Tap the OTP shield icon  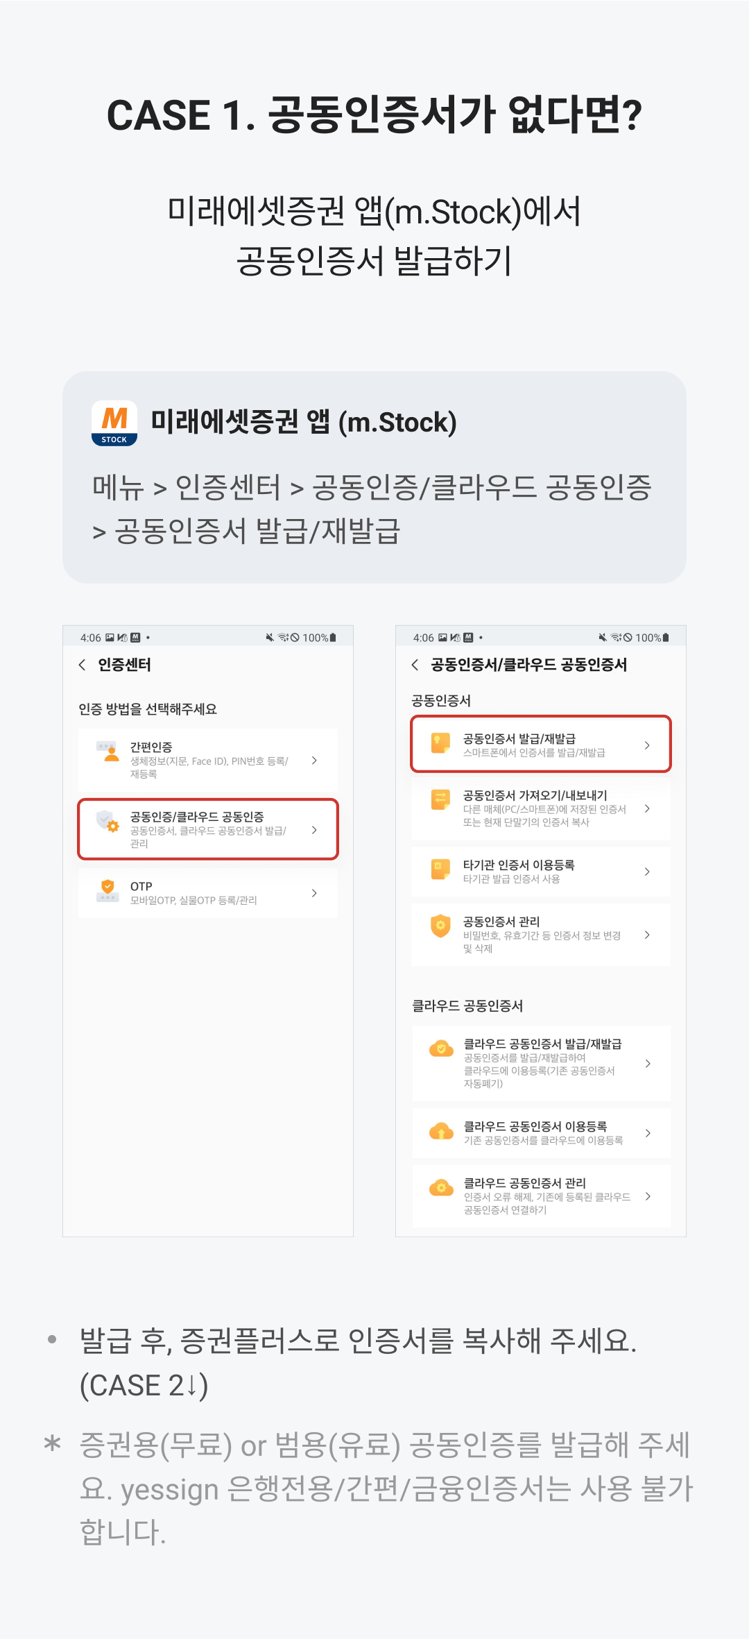point(107,891)
